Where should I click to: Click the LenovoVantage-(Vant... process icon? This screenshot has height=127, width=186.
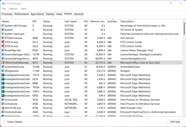[x=3, y=55]
